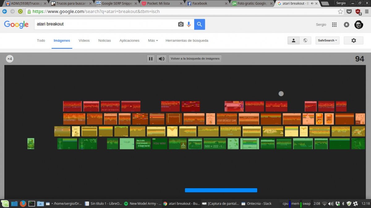Switch to the 'Trucos para buscar' browser tab
The height and width of the screenshot is (208, 371).
[71, 3]
